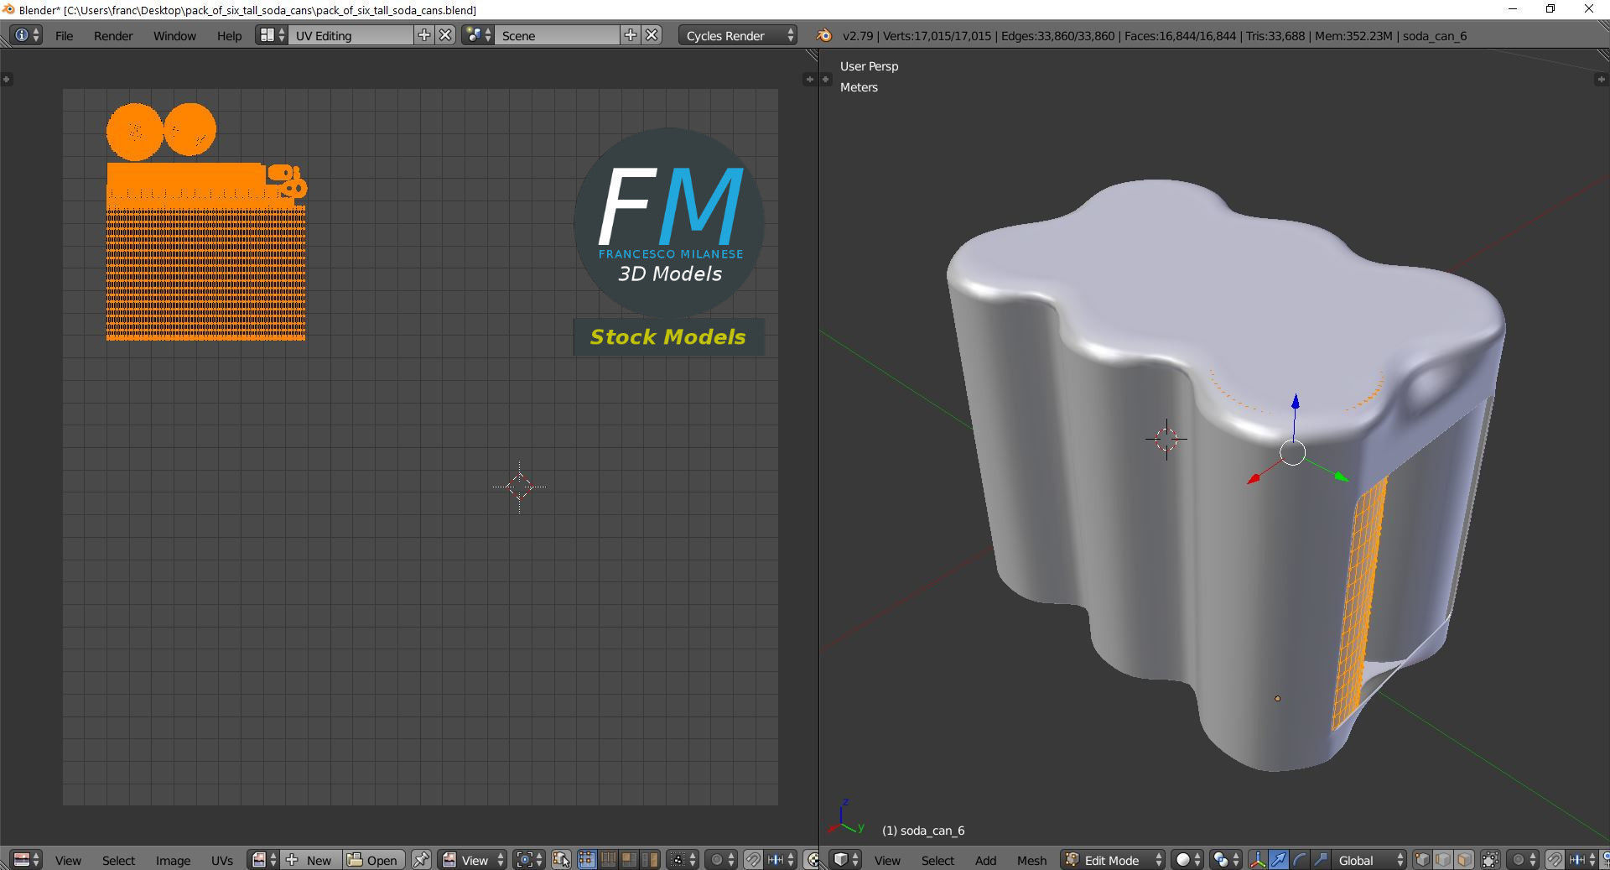Click the blue Z-axis manipulator arrow
The height and width of the screenshot is (870, 1610).
1296,403
